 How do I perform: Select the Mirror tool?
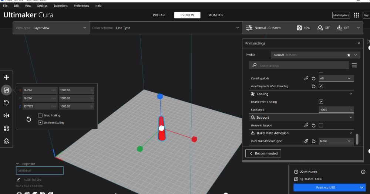click(6, 116)
